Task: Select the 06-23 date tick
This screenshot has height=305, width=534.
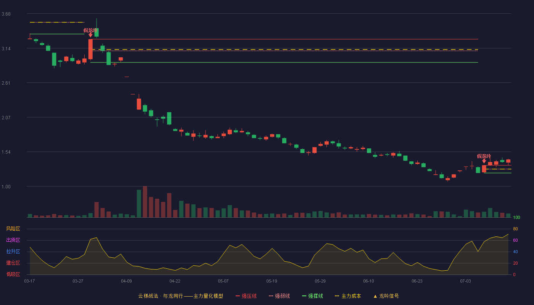Action: 417,281
